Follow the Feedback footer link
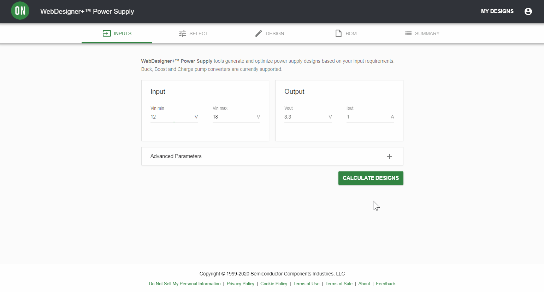544x292 pixels. (x=385, y=284)
